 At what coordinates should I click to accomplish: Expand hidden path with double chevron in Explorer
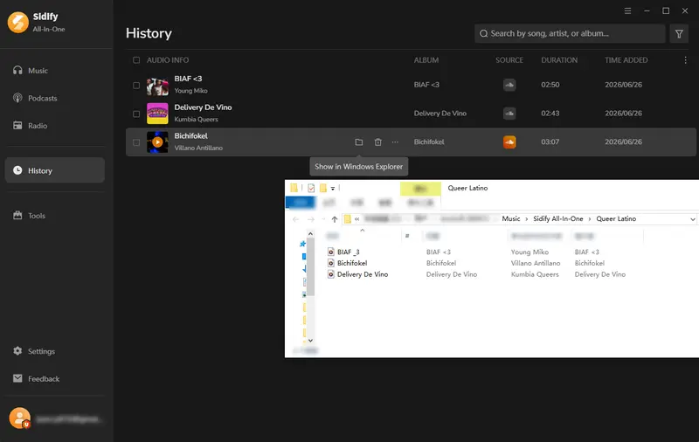click(356, 219)
